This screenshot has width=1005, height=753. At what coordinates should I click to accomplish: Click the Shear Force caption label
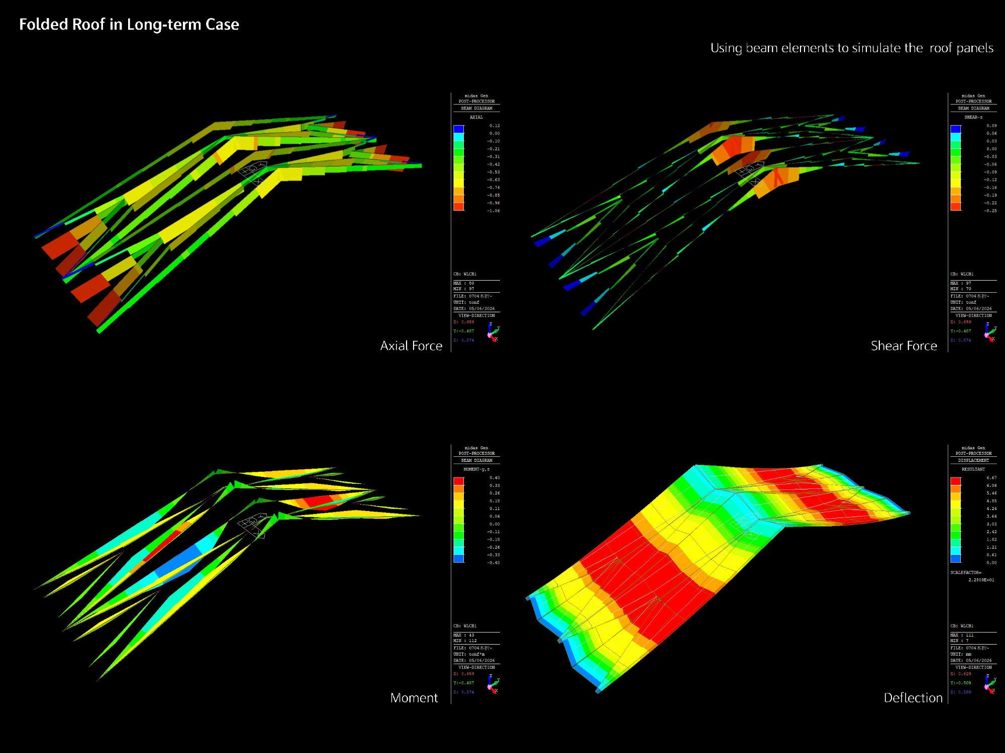pyautogui.click(x=904, y=346)
